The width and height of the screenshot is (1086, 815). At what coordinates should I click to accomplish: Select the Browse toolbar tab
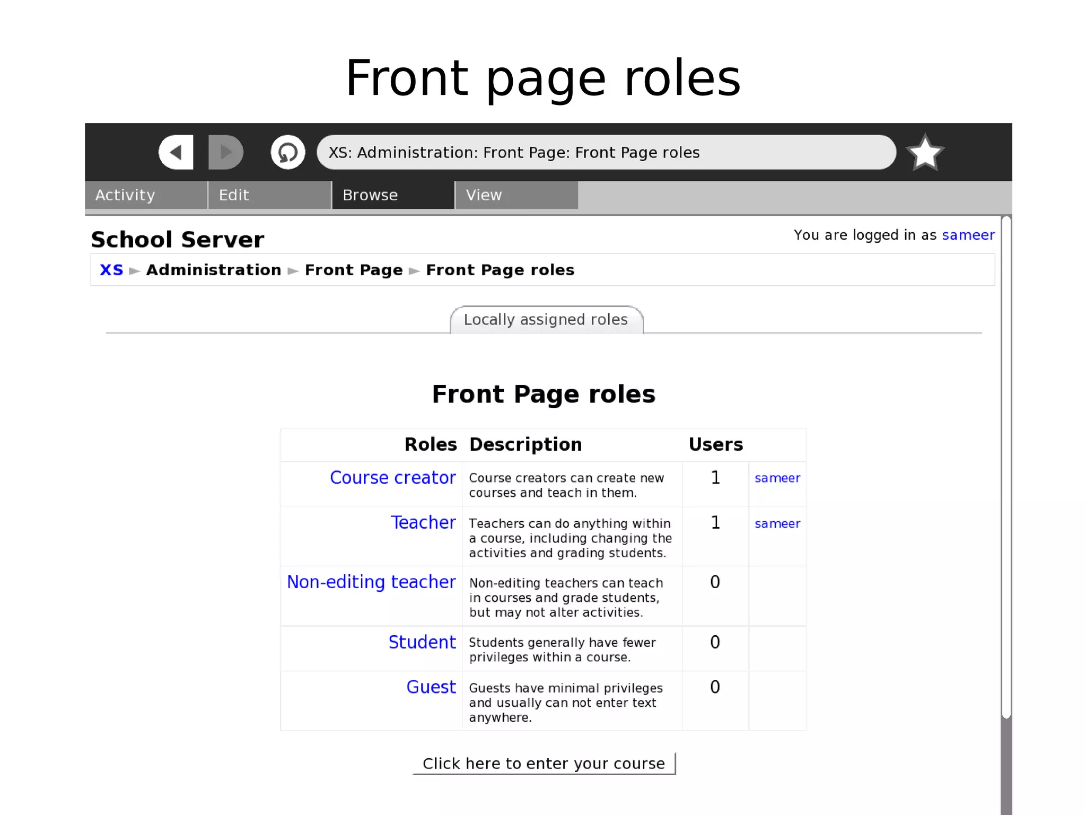pos(393,195)
